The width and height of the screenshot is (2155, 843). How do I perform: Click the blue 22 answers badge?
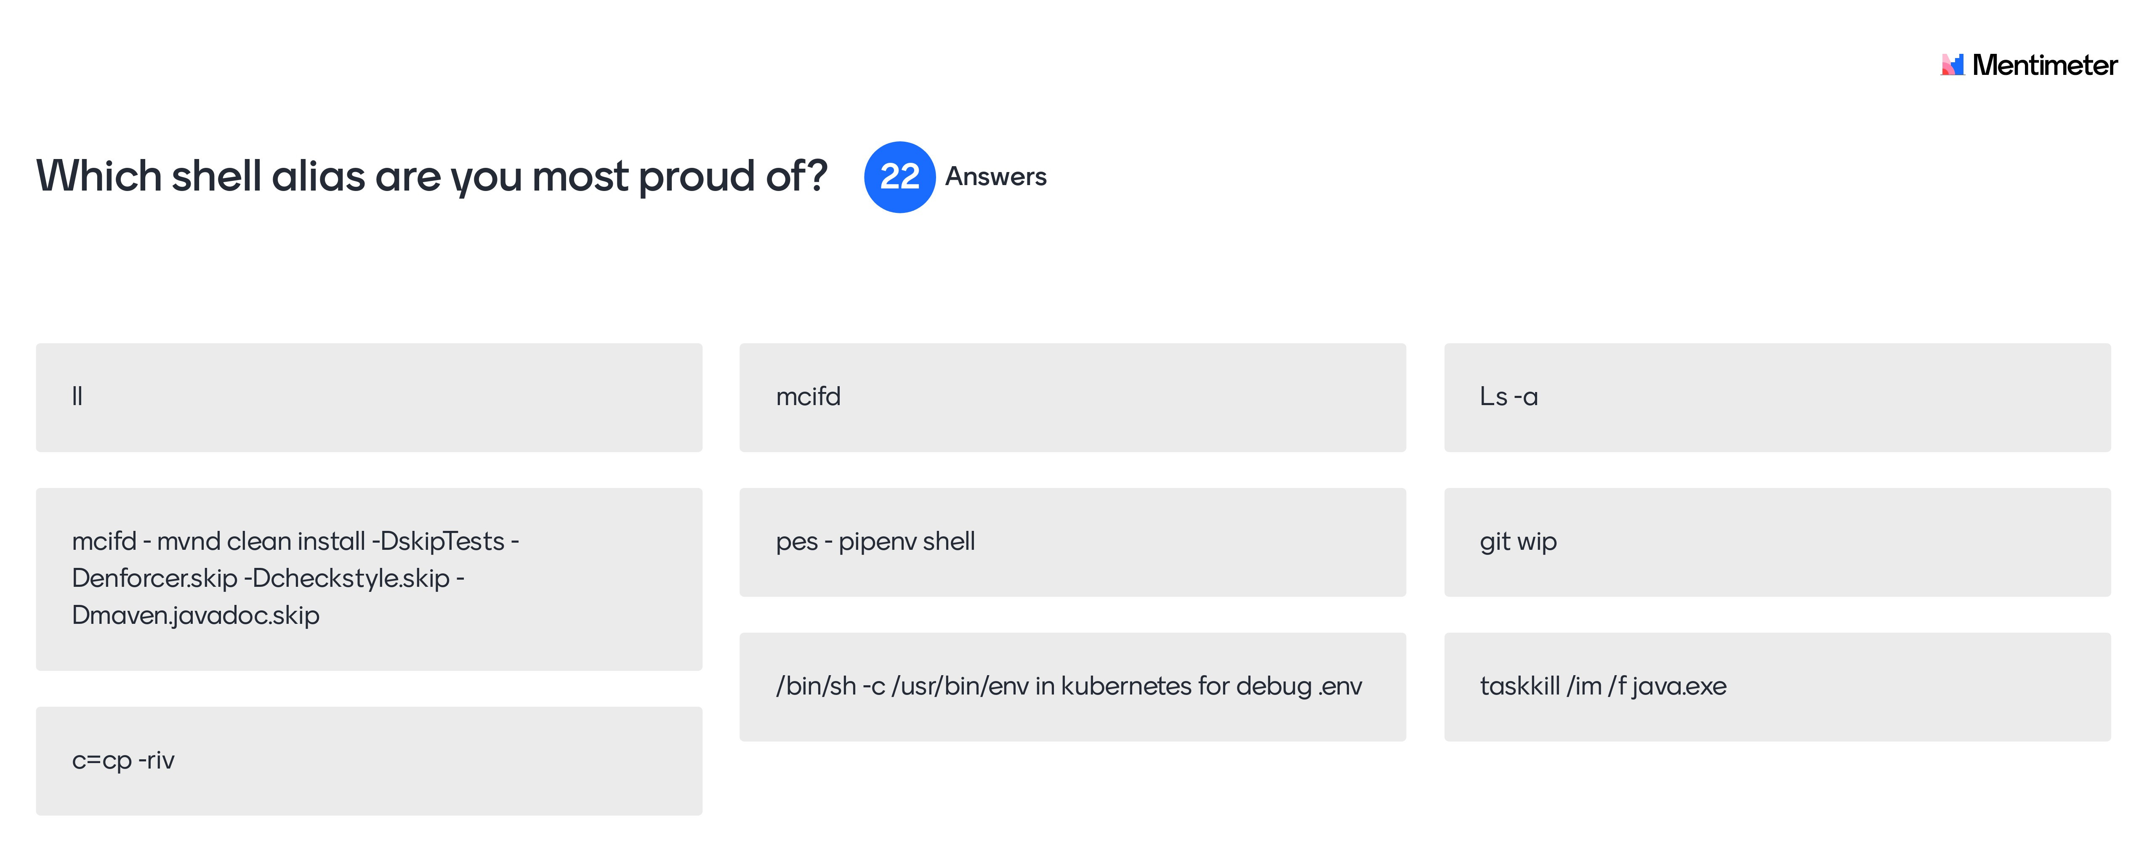pos(899,176)
